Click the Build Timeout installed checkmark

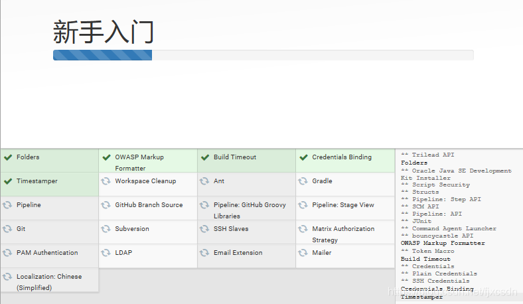click(205, 157)
